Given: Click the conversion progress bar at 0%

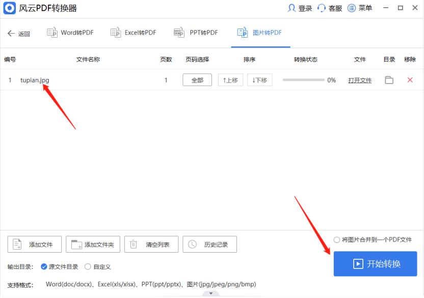Looking at the screenshot, I should click(304, 79).
